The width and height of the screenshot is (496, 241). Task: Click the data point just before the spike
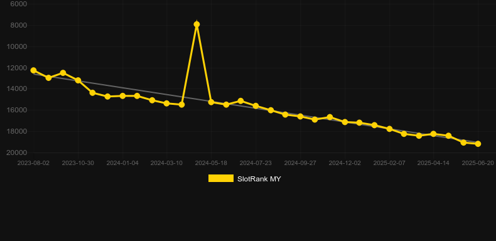[181, 104]
